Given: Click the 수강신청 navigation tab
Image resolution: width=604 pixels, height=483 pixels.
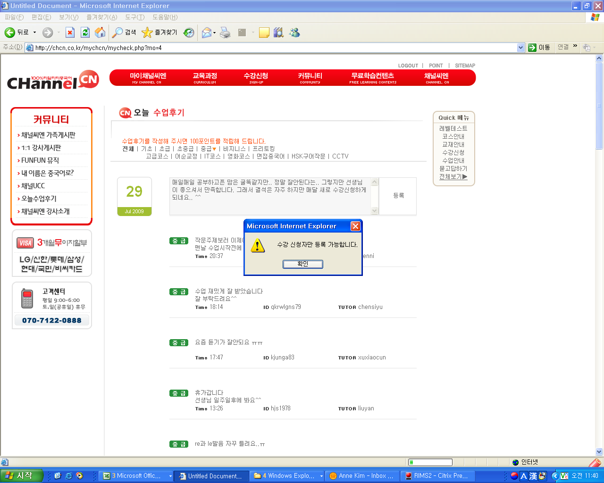Looking at the screenshot, I should (x=256, y=78).
